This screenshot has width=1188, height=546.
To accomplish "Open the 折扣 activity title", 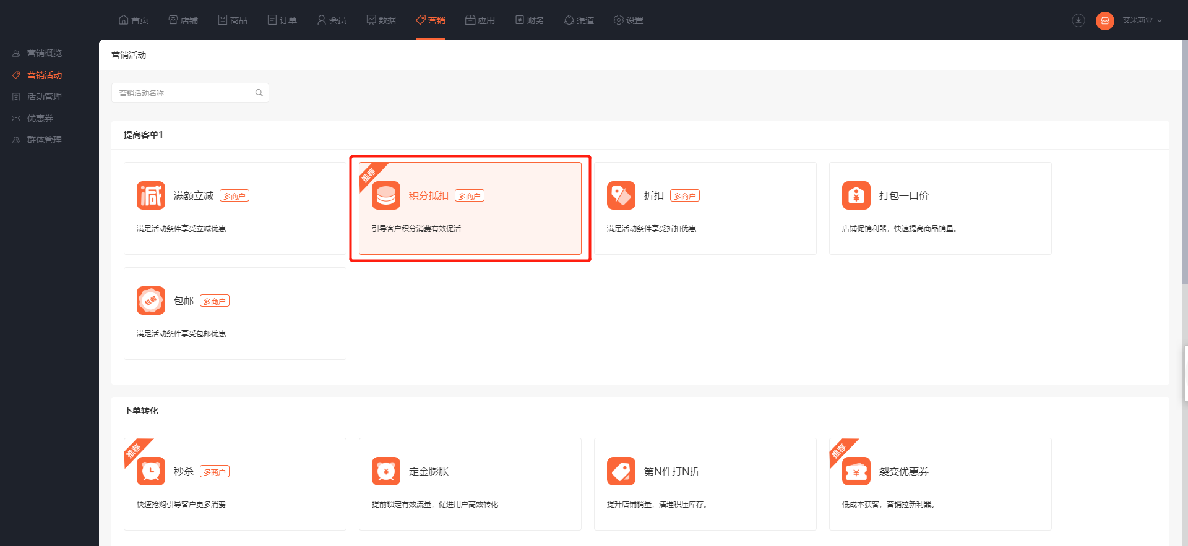I will pos(654,195).
